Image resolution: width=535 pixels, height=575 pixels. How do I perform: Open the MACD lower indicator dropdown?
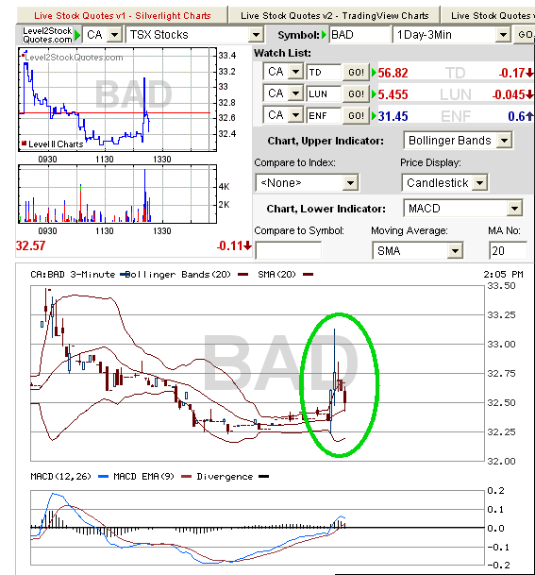(x=462, y=209)
